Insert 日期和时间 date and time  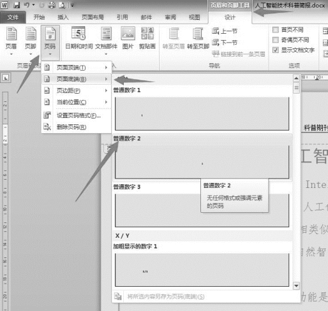pyautogui.click(x=78, y=38)
